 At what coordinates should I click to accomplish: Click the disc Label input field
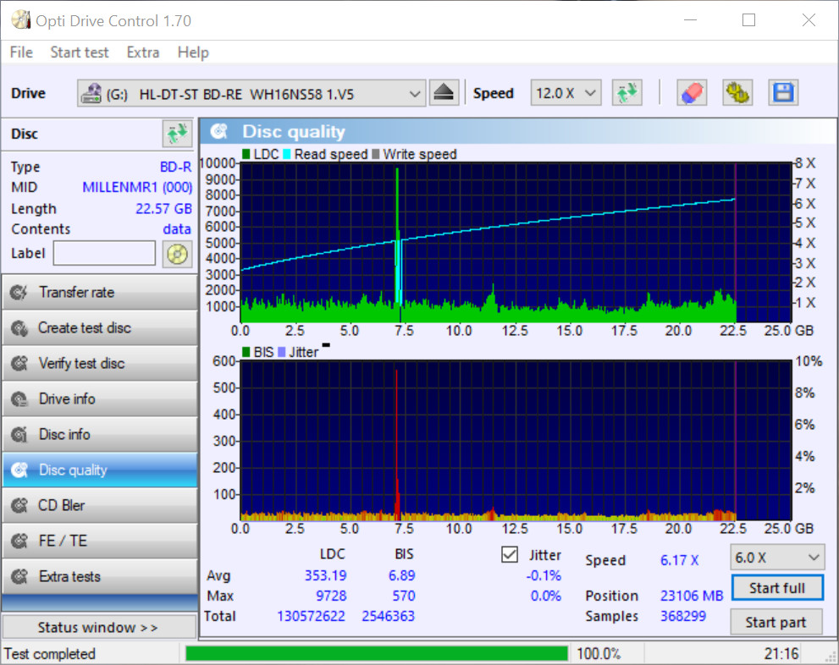pyautogui.click(x=104, y=253)
